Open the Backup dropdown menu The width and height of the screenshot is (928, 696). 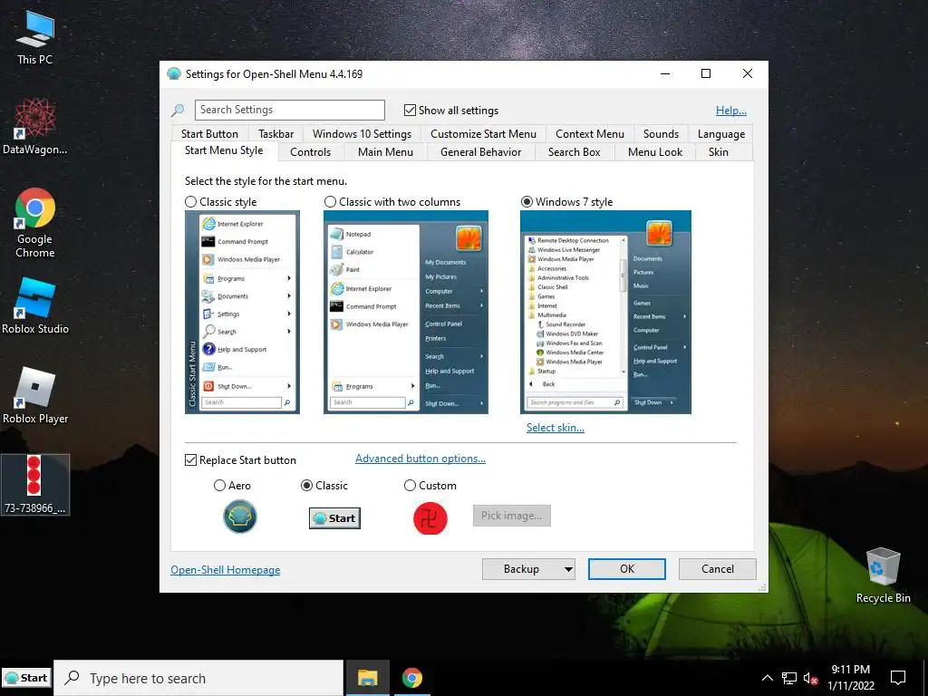point(528,569)
